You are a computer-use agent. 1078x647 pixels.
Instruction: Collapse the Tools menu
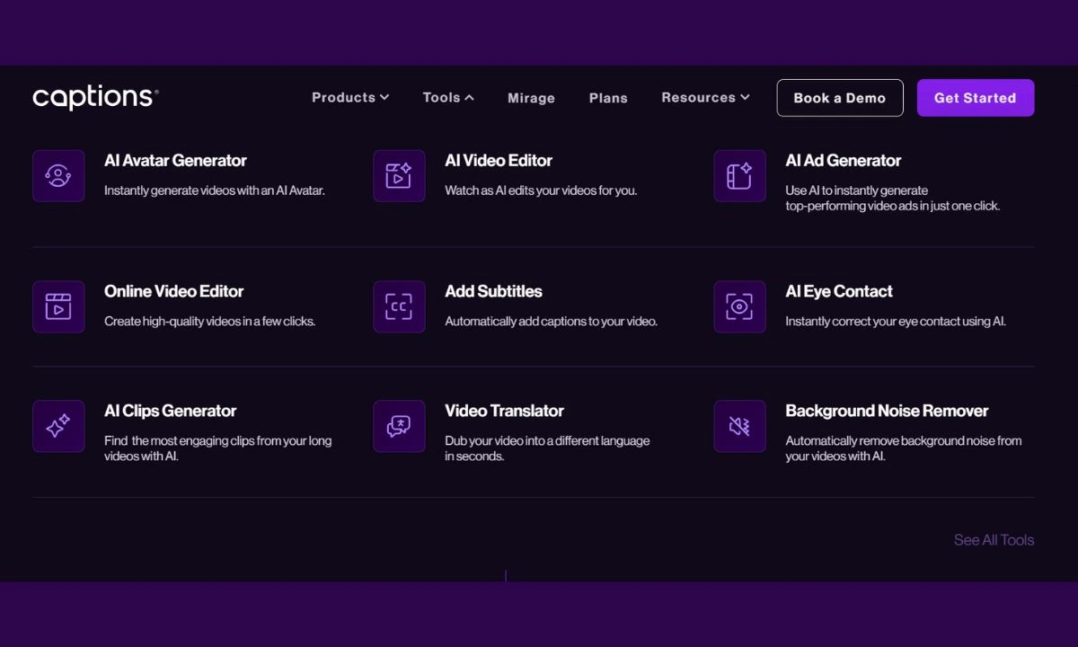(448, 97)
